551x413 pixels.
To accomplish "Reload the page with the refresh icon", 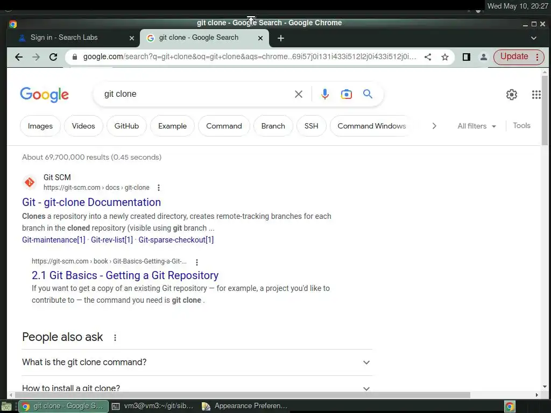I will pyautogui.click(x=53, y=57).
